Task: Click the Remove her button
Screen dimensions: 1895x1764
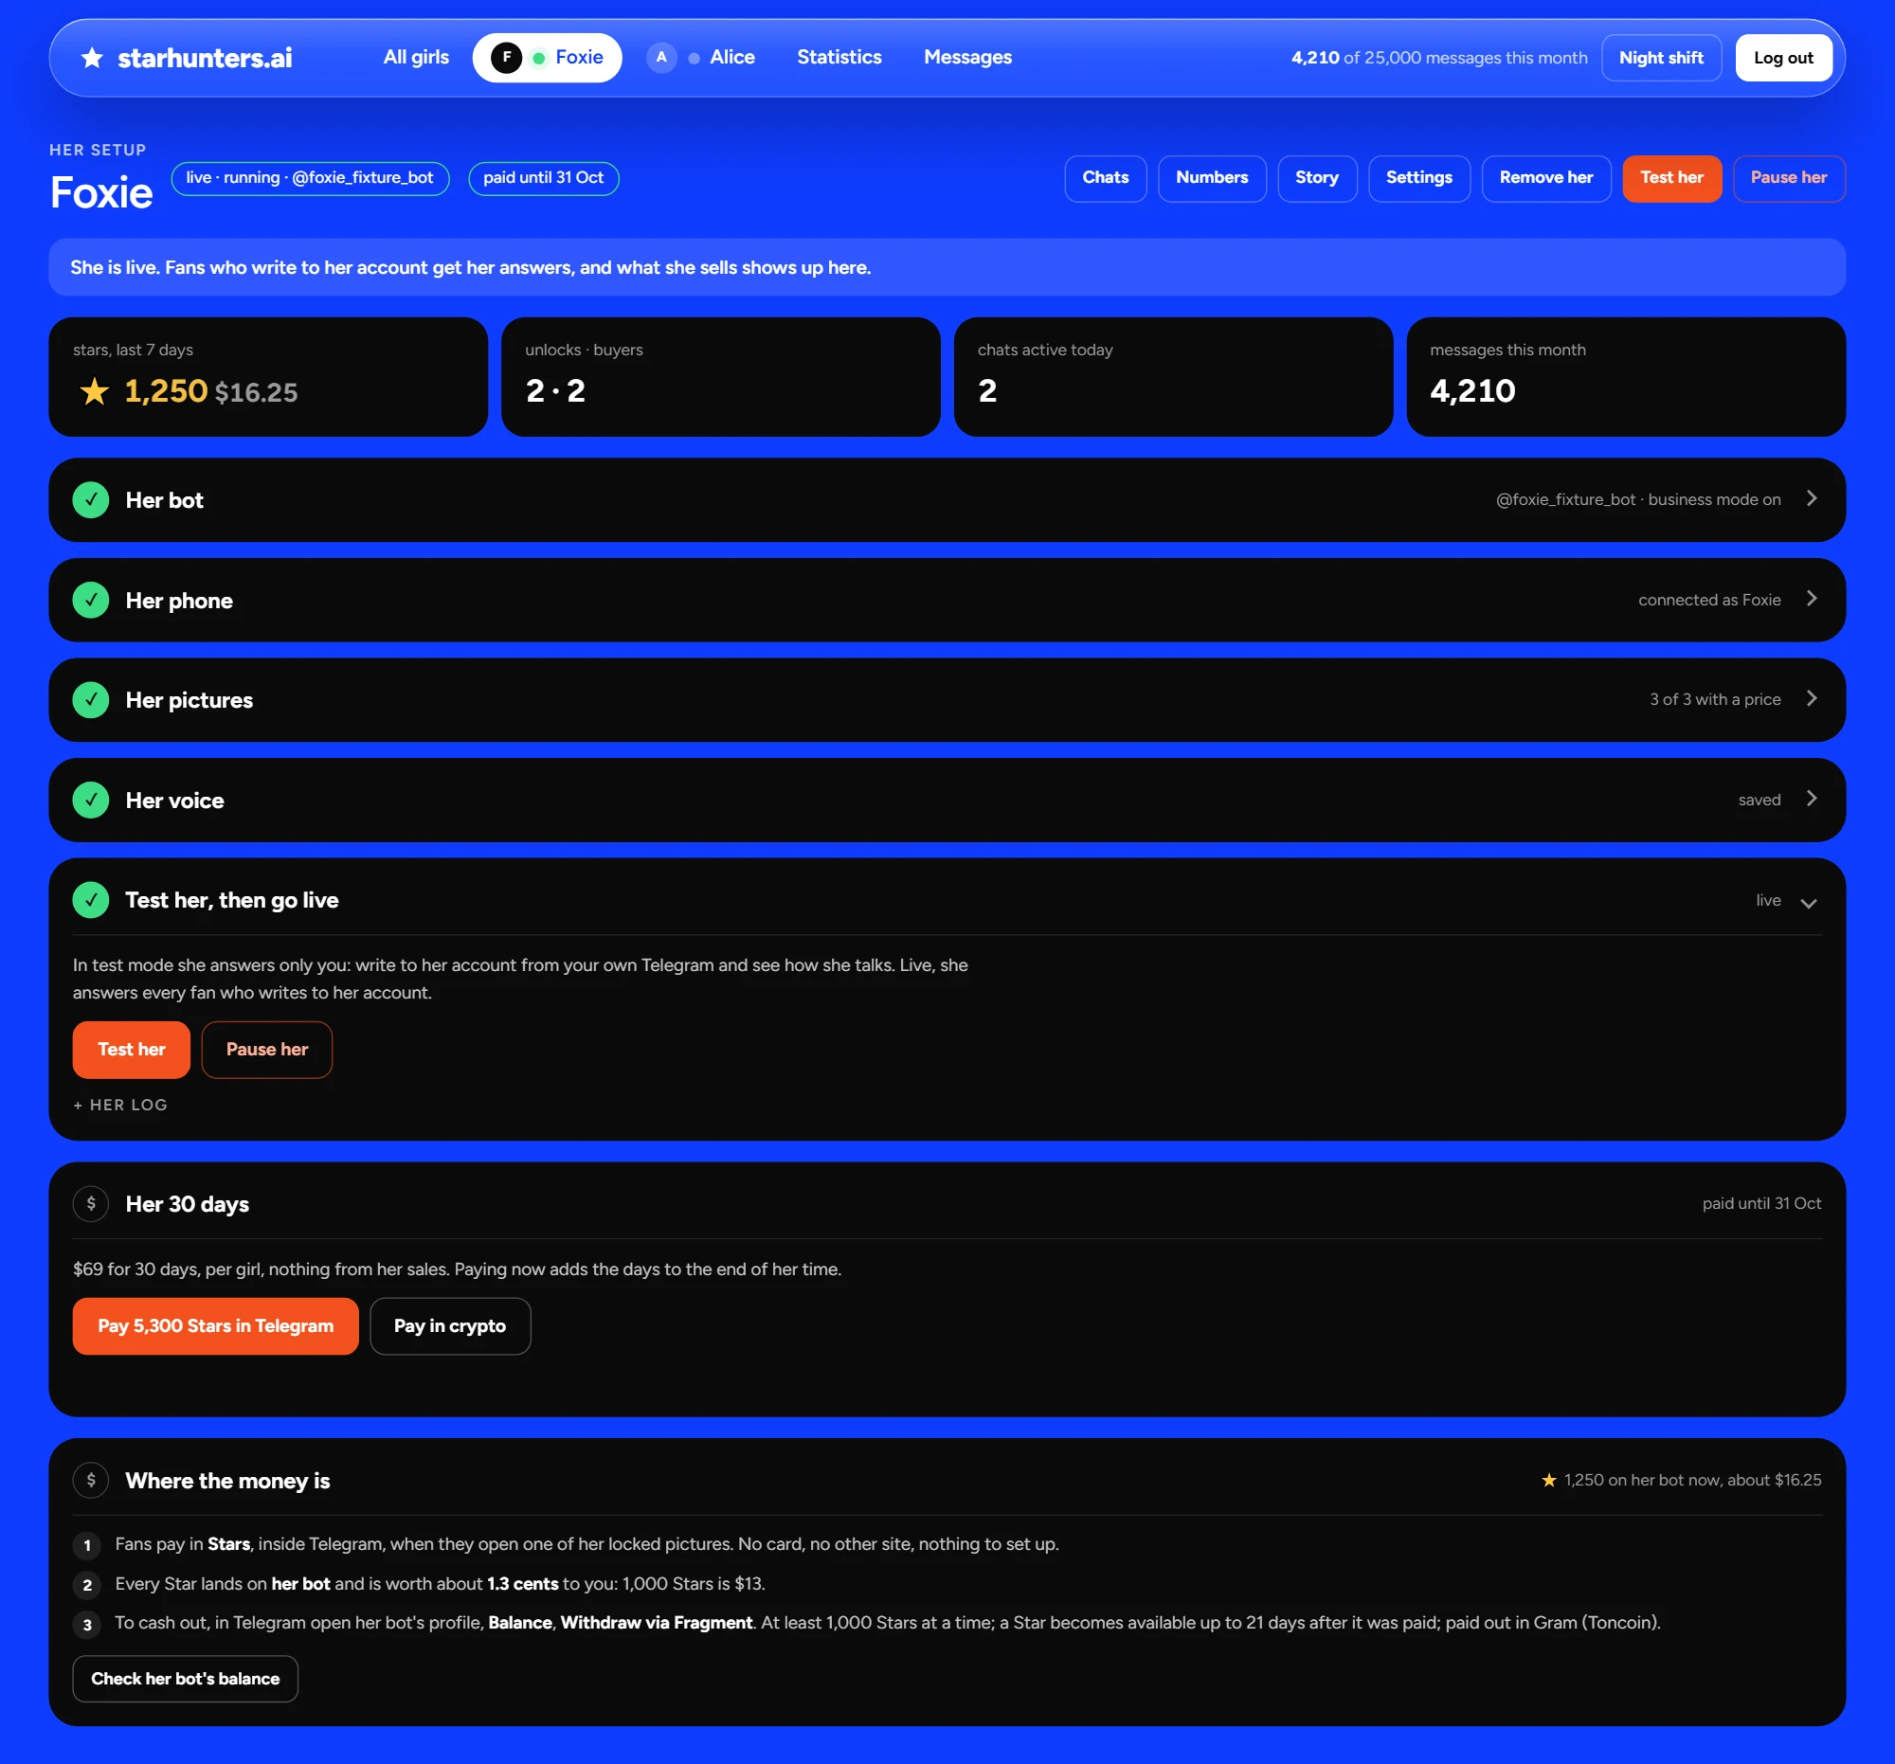Action: (x=1545, y=178)
